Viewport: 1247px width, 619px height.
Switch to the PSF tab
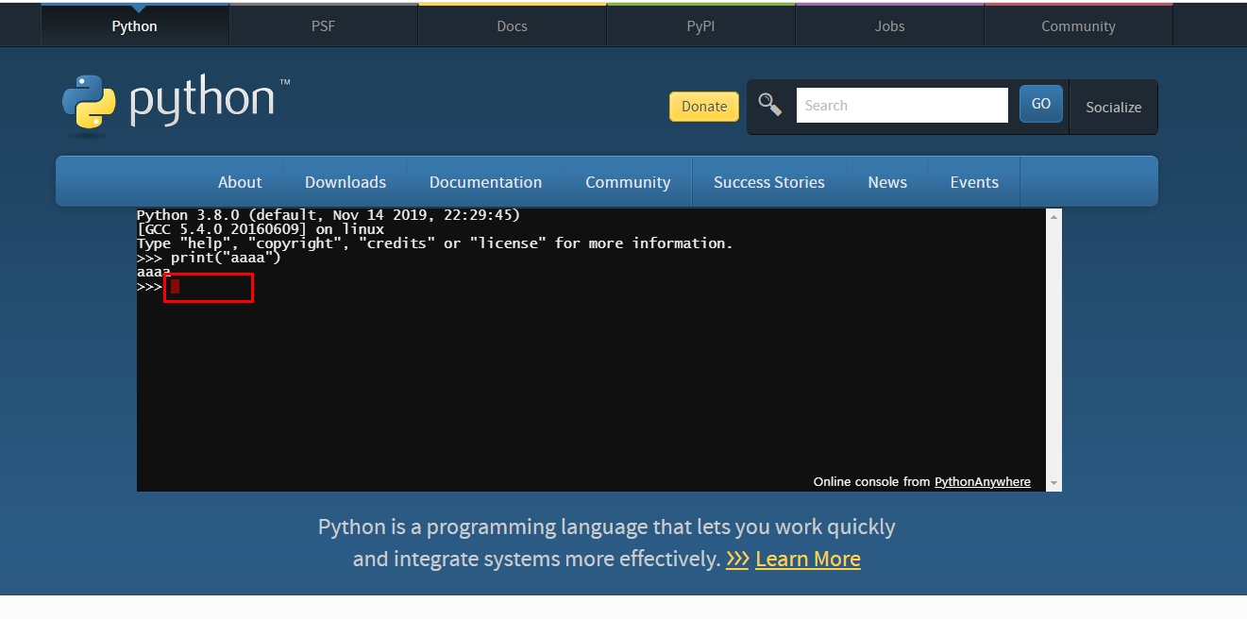[x=324, y=25]
